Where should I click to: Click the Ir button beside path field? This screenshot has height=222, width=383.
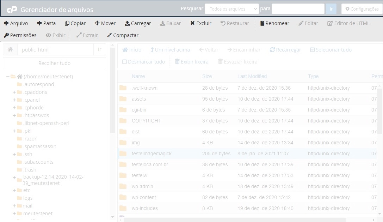100,50
